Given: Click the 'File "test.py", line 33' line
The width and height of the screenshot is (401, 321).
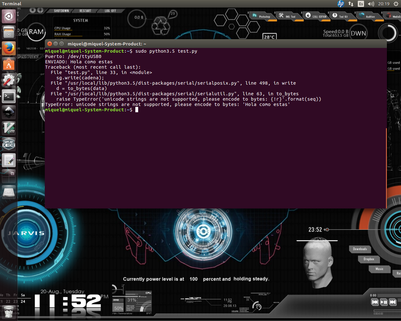Looking at the screenshot, I should tap(102, 72).
